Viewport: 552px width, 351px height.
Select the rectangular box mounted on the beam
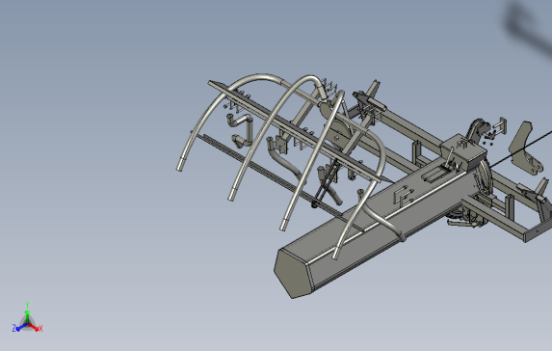(x=463, y=151)
